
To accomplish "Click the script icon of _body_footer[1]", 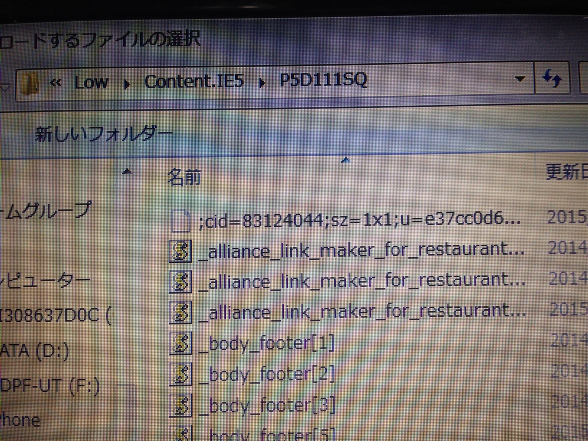I will 180,343.
